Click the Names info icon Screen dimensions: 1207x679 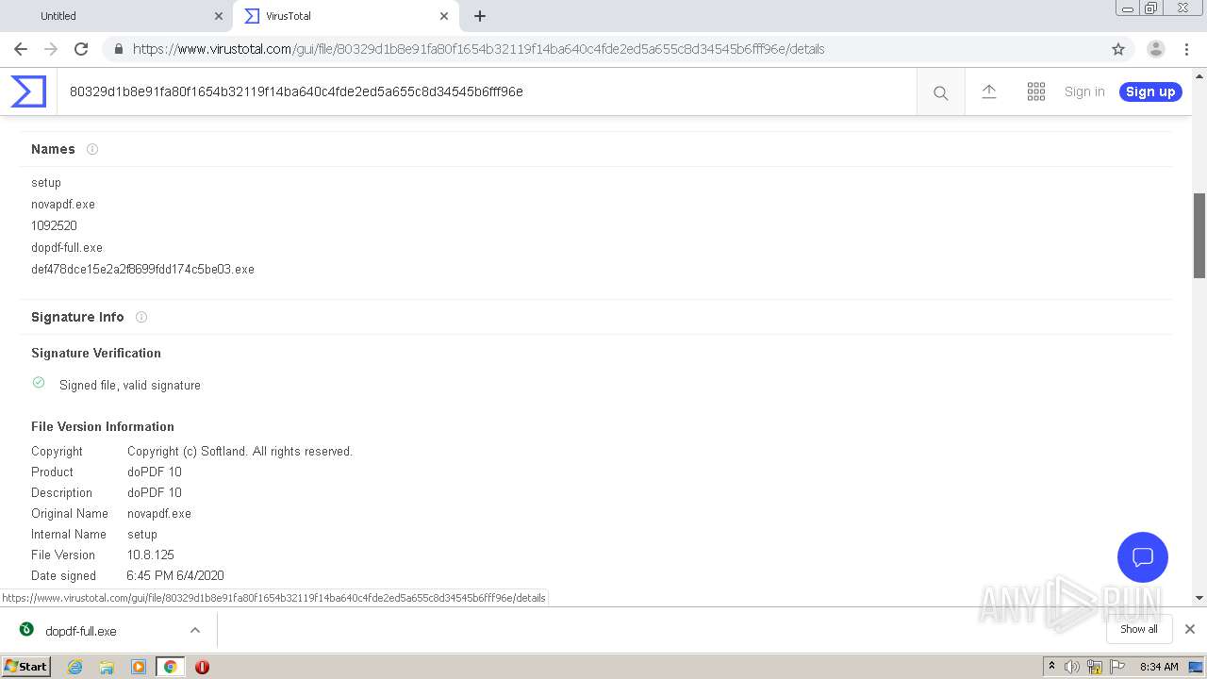click(92, 149)
